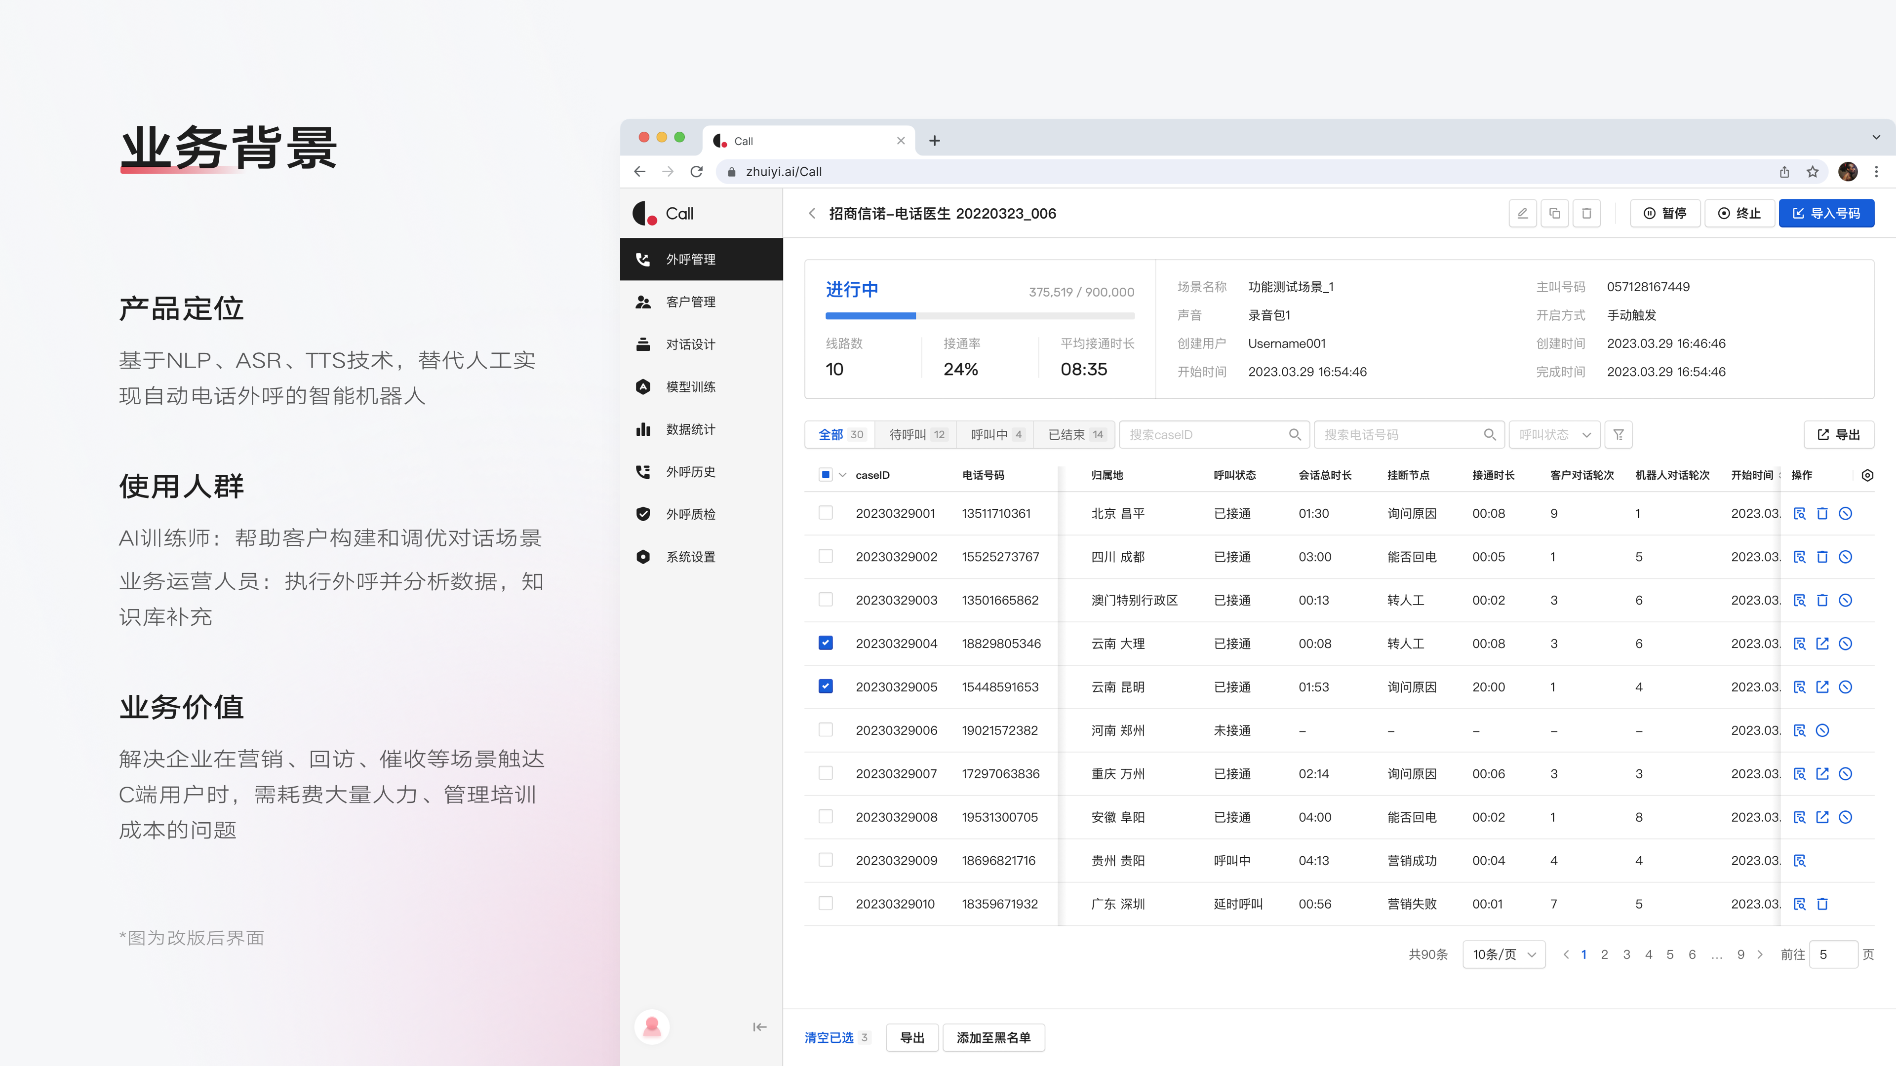Click back arrow beside task title
The height and width of the screenshot is (1066, 1896).
pos(812,213)
